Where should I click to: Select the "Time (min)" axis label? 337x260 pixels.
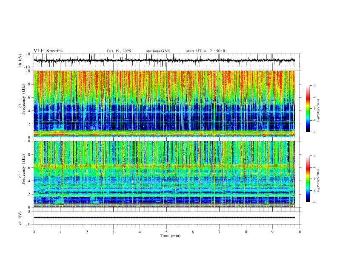170,236
